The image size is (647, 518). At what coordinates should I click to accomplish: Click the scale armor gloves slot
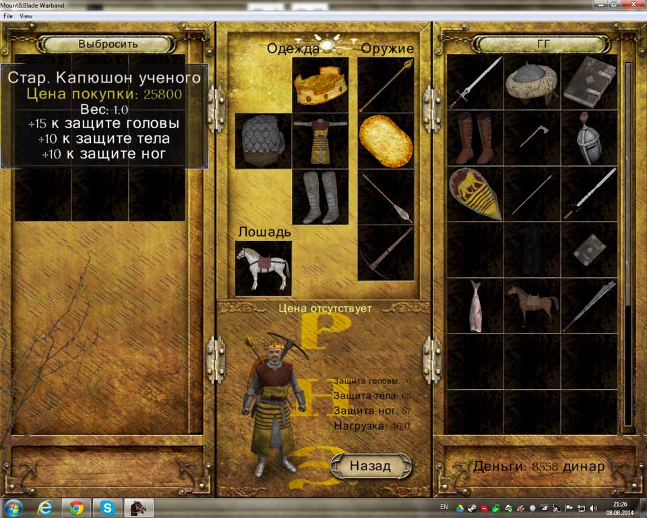pyautogui.click(x=263, y=141)
